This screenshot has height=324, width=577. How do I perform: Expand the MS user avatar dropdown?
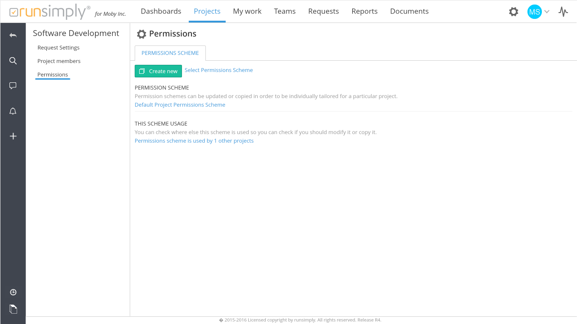point(538,12)
